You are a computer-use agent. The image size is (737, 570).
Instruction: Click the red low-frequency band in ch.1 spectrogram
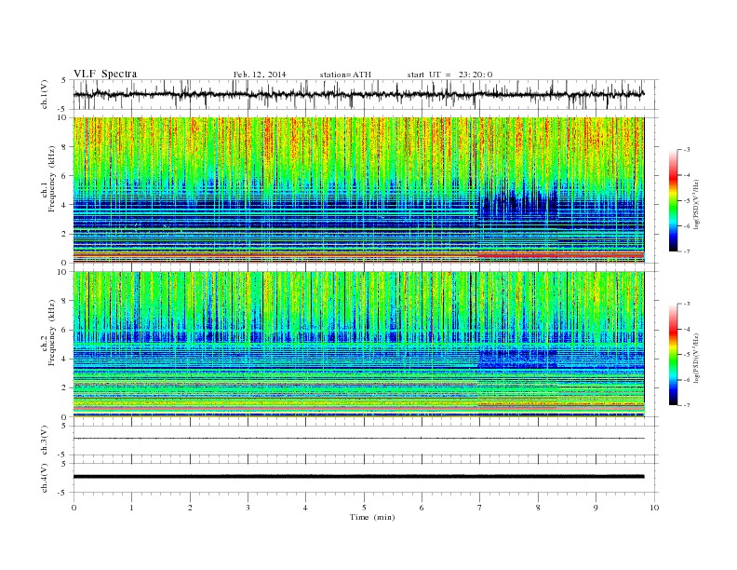(x=358, y=255)
